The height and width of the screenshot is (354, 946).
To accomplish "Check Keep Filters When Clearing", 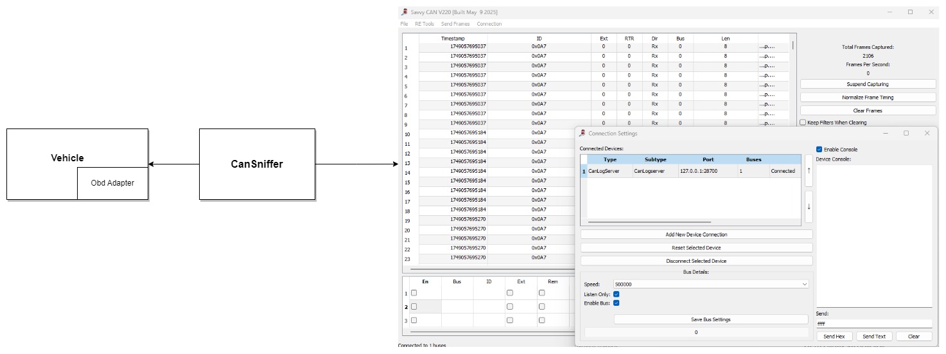I will point(803,123).
